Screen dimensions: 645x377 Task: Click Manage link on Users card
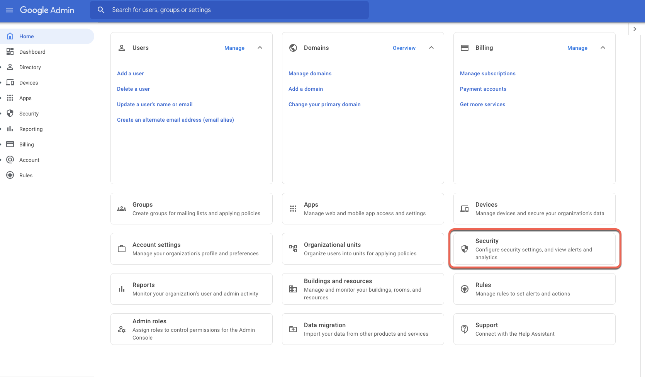(x=234, y=48)
